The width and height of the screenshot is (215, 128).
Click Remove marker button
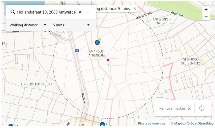(175, 108)
